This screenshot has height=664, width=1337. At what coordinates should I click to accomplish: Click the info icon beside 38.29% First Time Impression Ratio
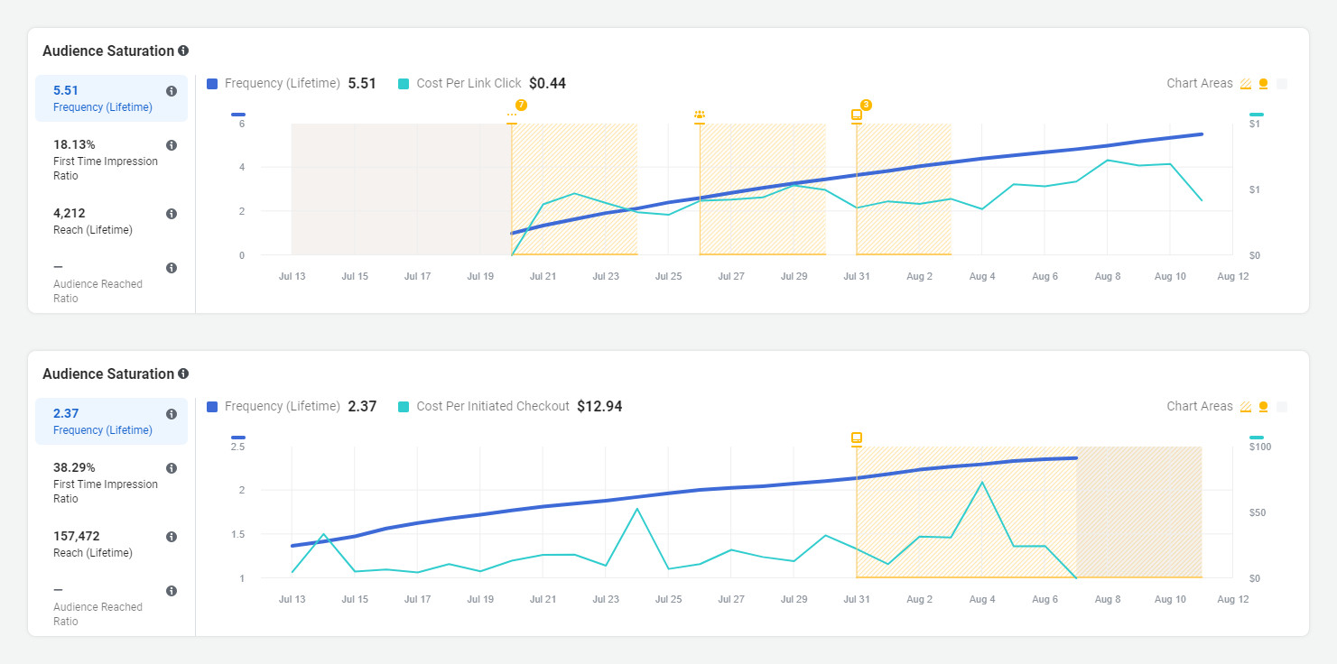172,468
